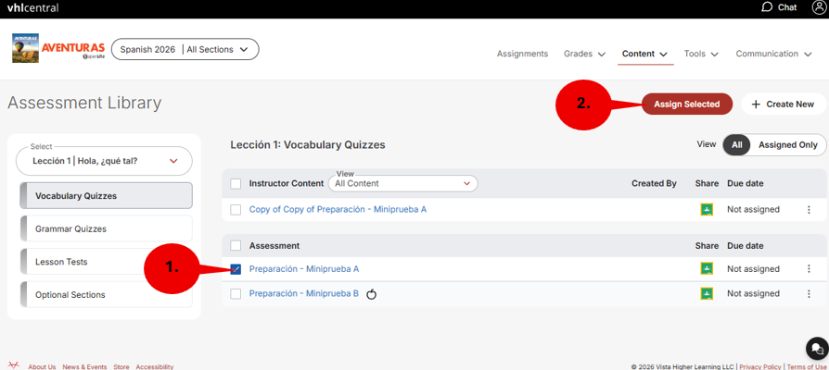Click Due date header in Instructor Content

pos(745,183)
